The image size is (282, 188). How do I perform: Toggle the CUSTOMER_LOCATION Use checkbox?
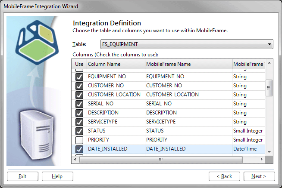[x=79, y=95]
